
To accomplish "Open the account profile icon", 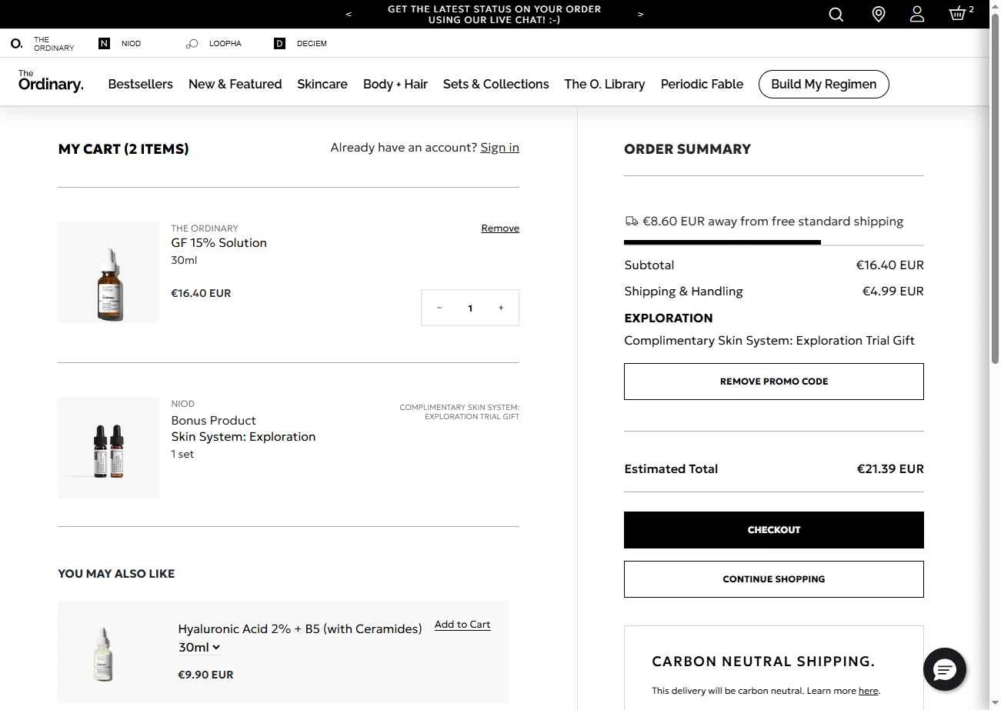I will [x=917, y=14].
